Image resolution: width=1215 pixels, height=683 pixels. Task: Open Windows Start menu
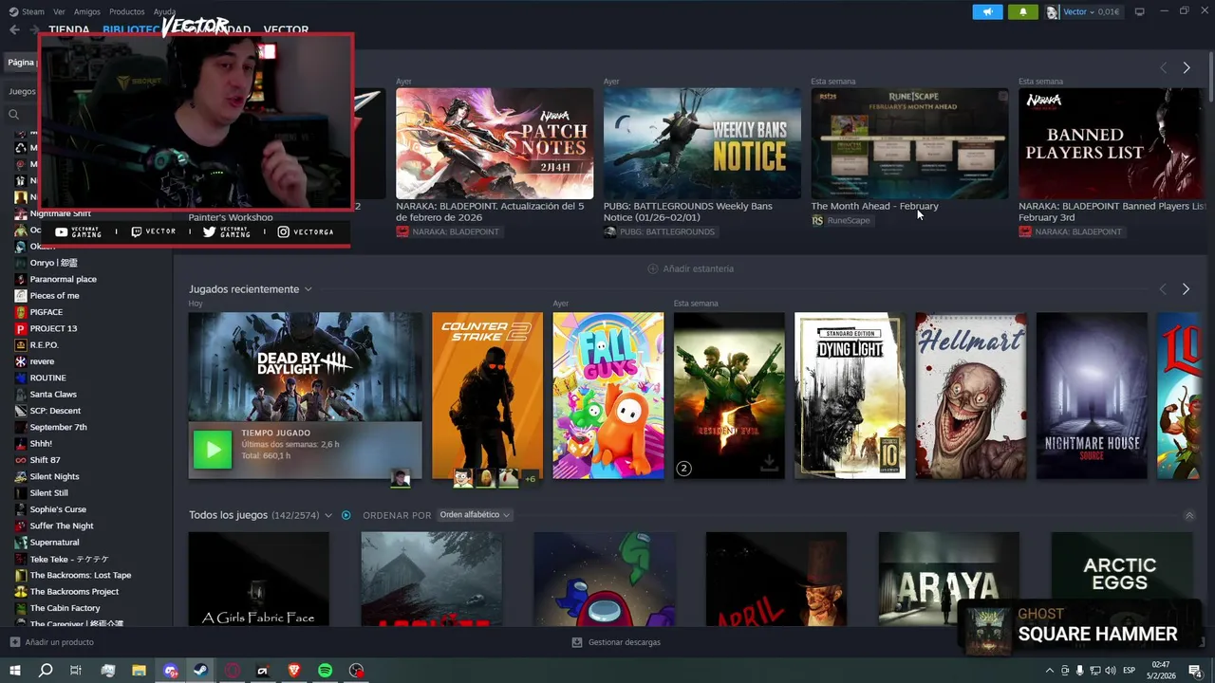(14, 671)
